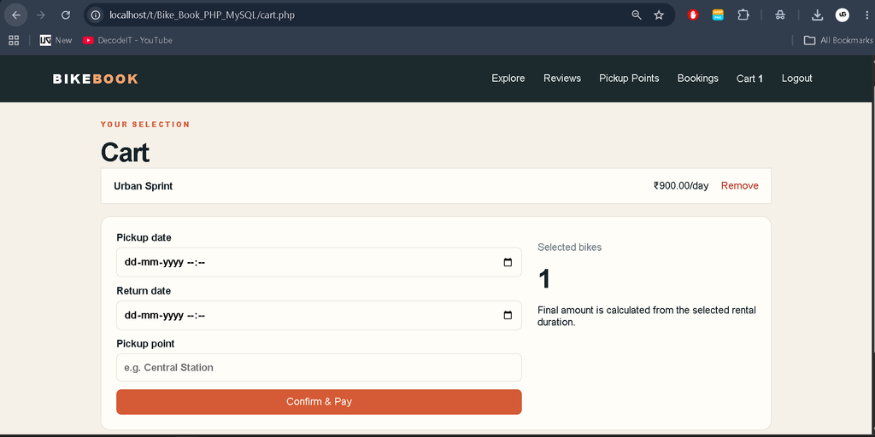Open browser Downloads icon
The width and height of the screenshot is (875, 437).
[818, 15]
